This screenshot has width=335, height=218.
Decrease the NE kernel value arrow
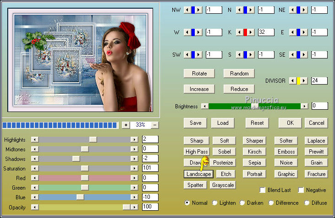(293, 10)
